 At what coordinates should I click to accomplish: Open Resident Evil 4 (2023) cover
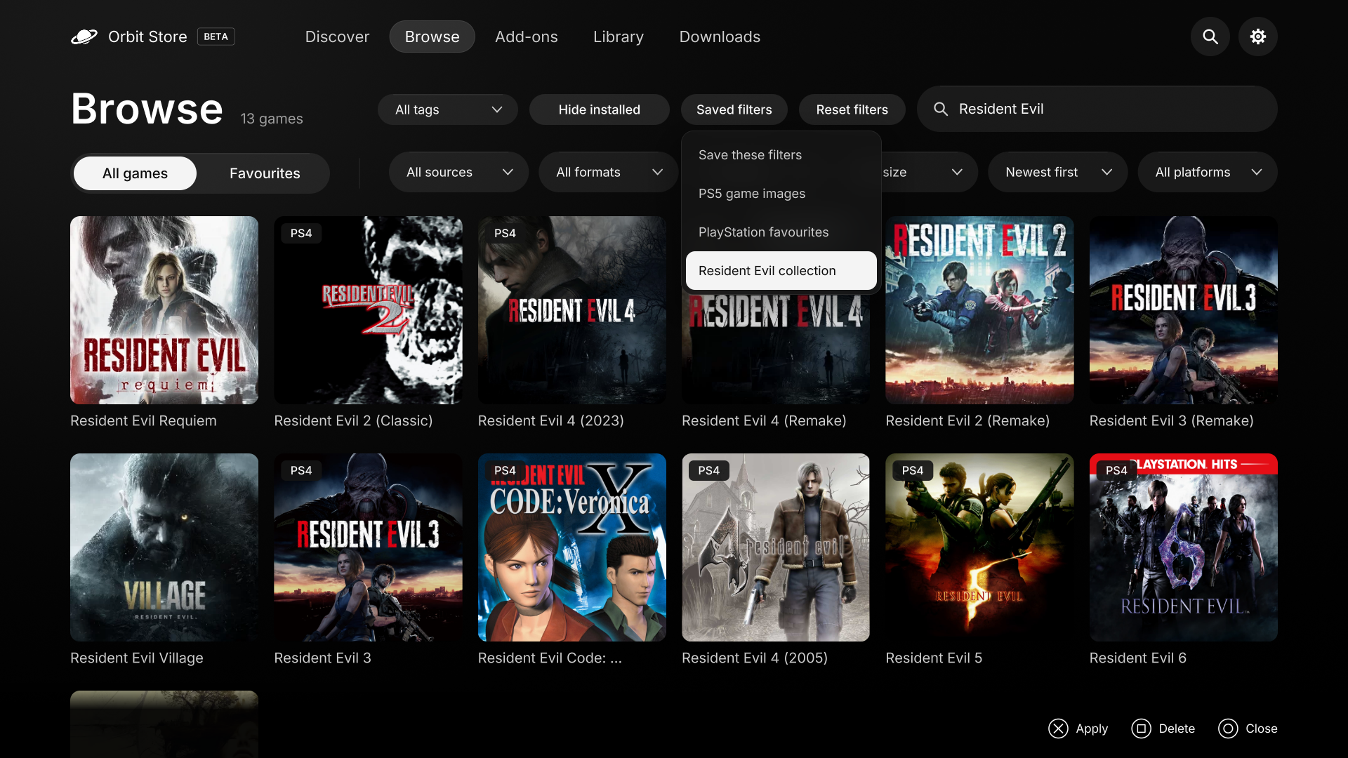point(571,310)
